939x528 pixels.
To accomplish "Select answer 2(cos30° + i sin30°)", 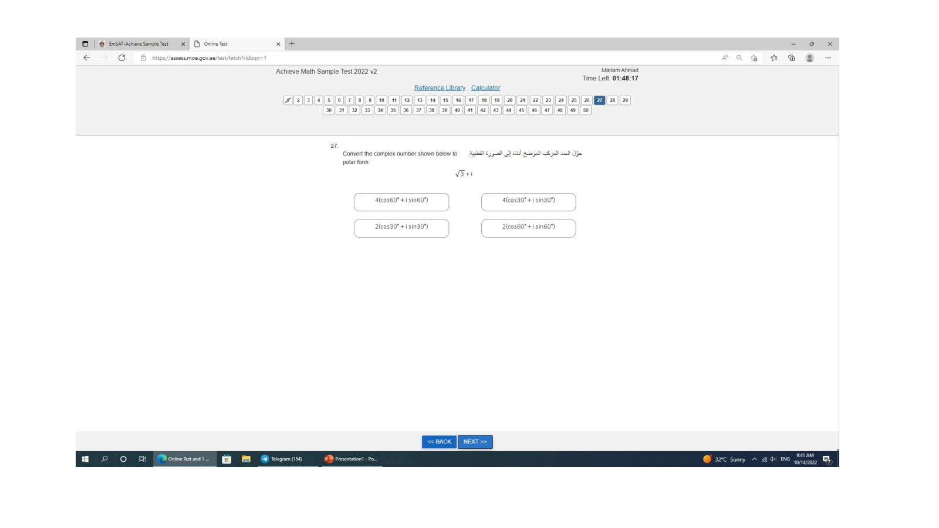I will [x=401, y=228].
